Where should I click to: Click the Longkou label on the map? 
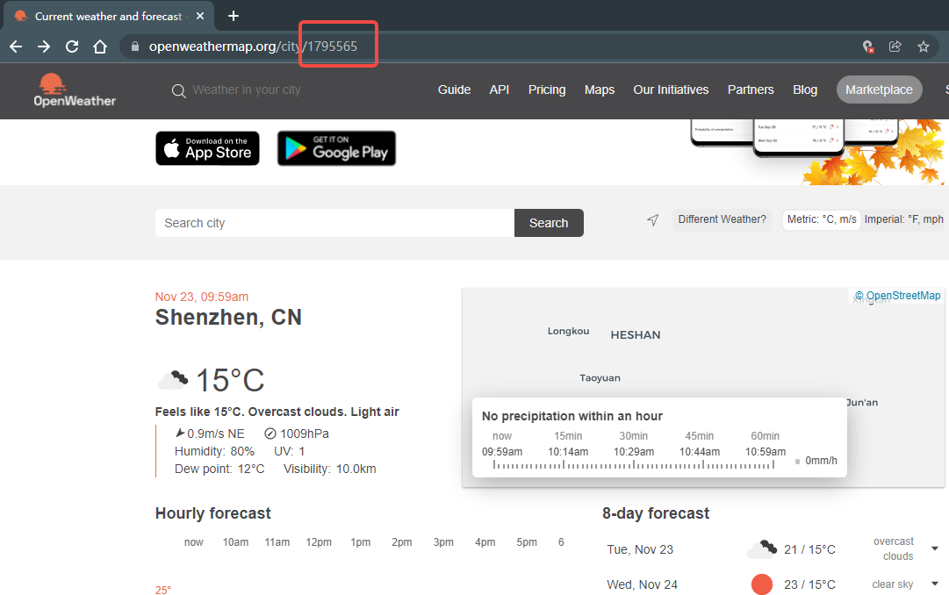click(568, 331)
